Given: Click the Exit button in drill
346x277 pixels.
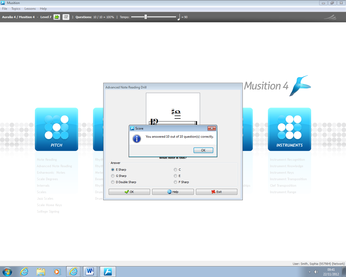Looking at the screenshot, I should 217,192.
